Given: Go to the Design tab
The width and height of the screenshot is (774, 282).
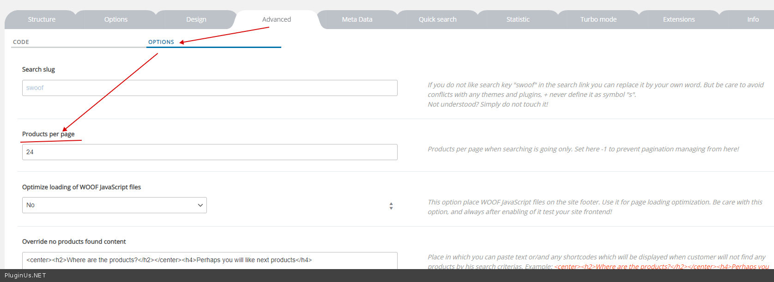Looking at the screenshot, I should (x=196, y=19).
